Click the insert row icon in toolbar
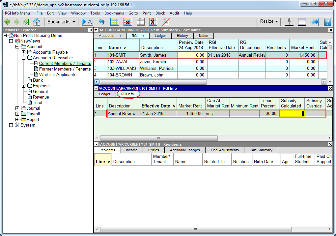 click(x=115, y=22)
